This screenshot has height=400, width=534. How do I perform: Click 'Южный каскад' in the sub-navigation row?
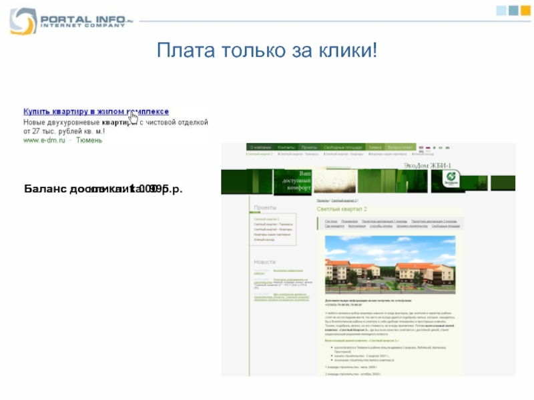pos(423,154)
